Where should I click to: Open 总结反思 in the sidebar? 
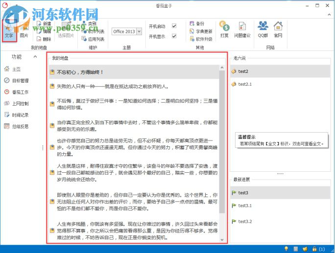[x=16, y=126]
